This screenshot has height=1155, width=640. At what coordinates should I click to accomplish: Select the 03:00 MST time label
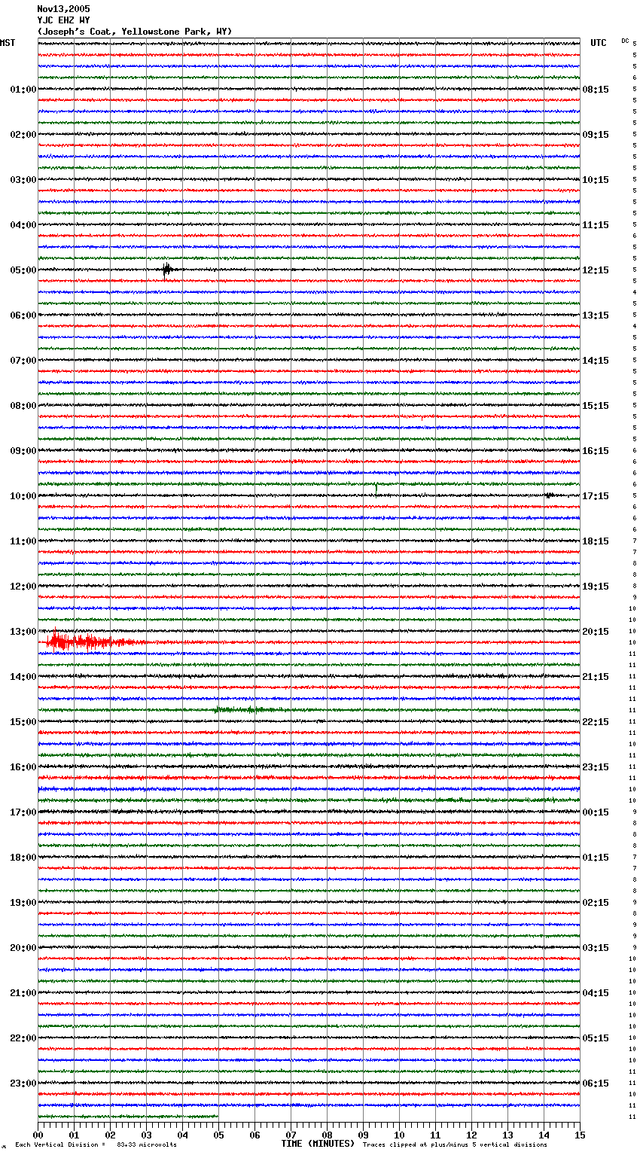23,180
